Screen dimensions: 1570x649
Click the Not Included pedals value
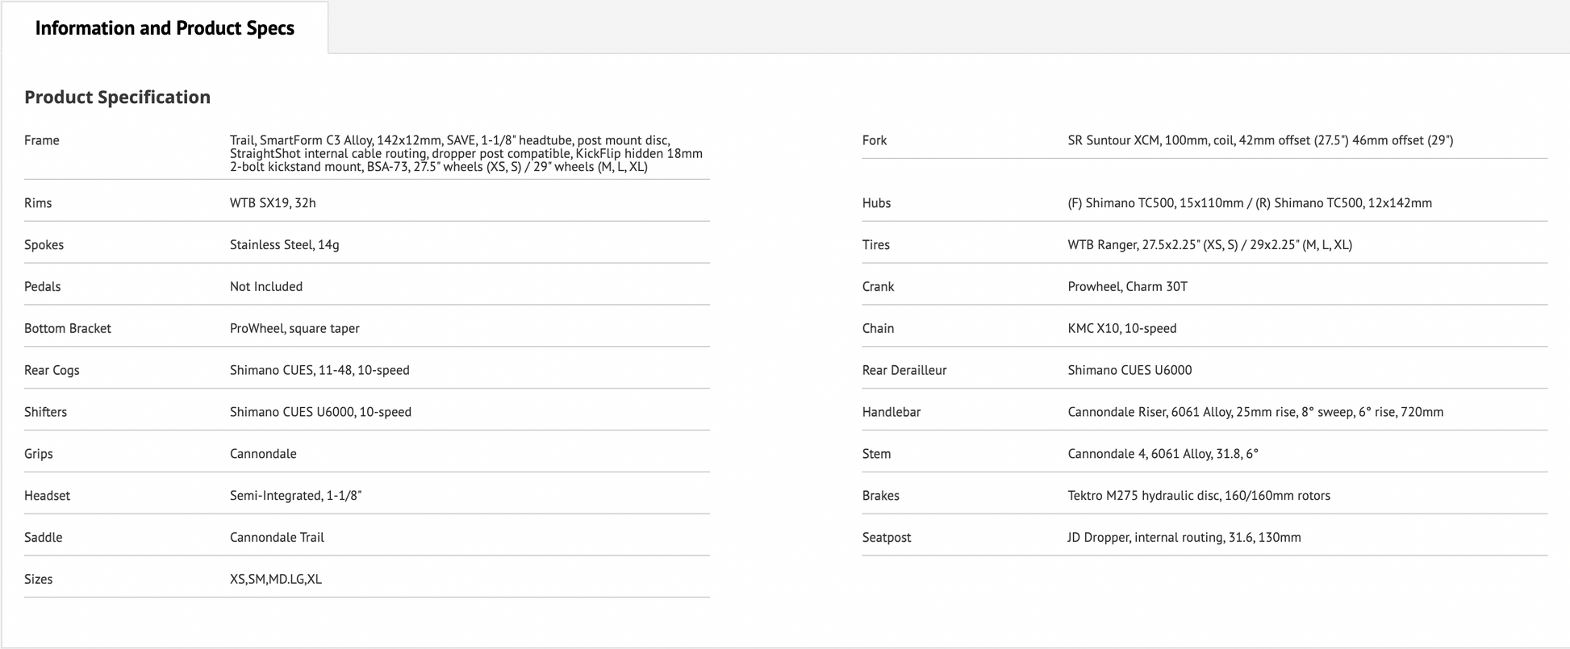pyautogui.click(x=266, y=287)
